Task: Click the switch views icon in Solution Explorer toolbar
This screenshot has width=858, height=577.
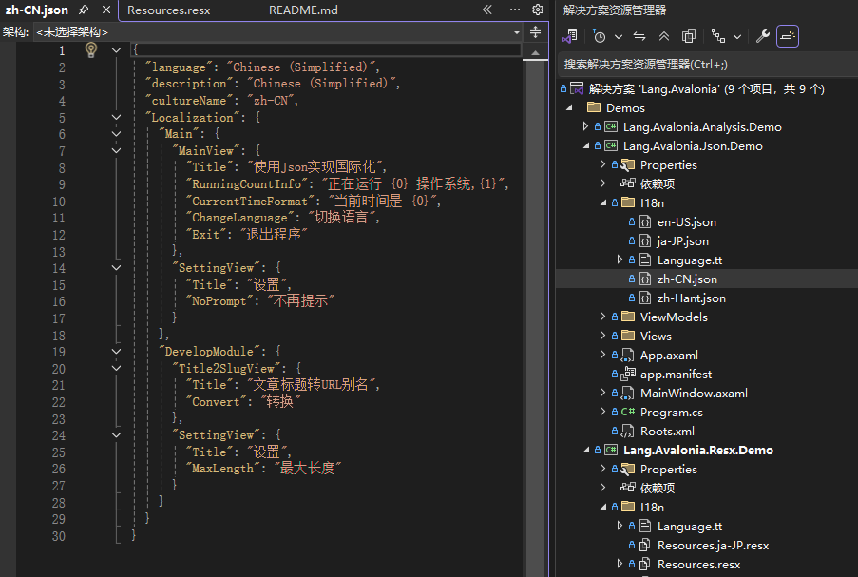Action: (x=639, y=35)
